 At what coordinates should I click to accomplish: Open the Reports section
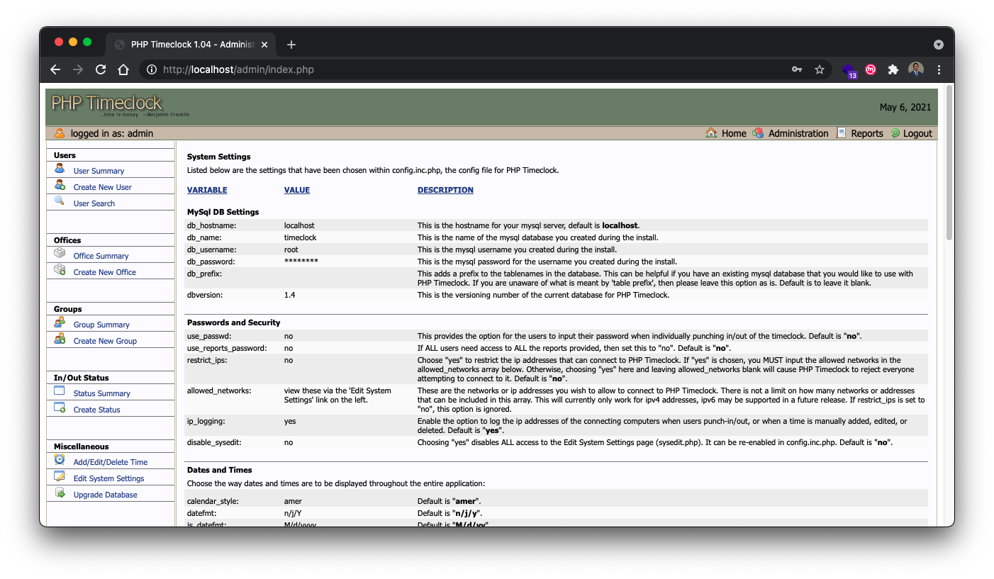pyautogui.click(x=866, y=133)
